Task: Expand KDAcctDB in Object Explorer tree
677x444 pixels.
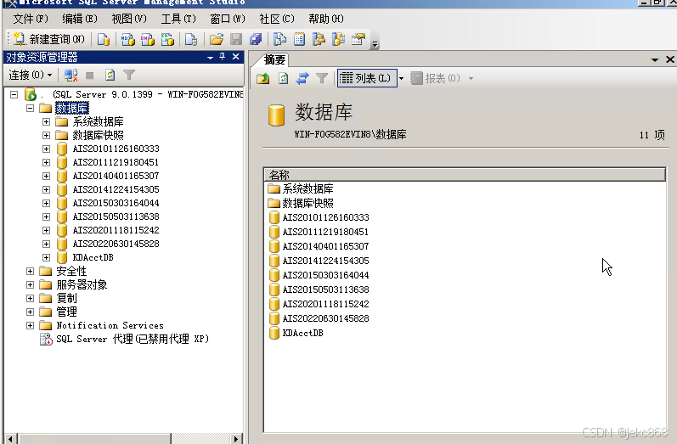Action: click(x=46, y=257)
